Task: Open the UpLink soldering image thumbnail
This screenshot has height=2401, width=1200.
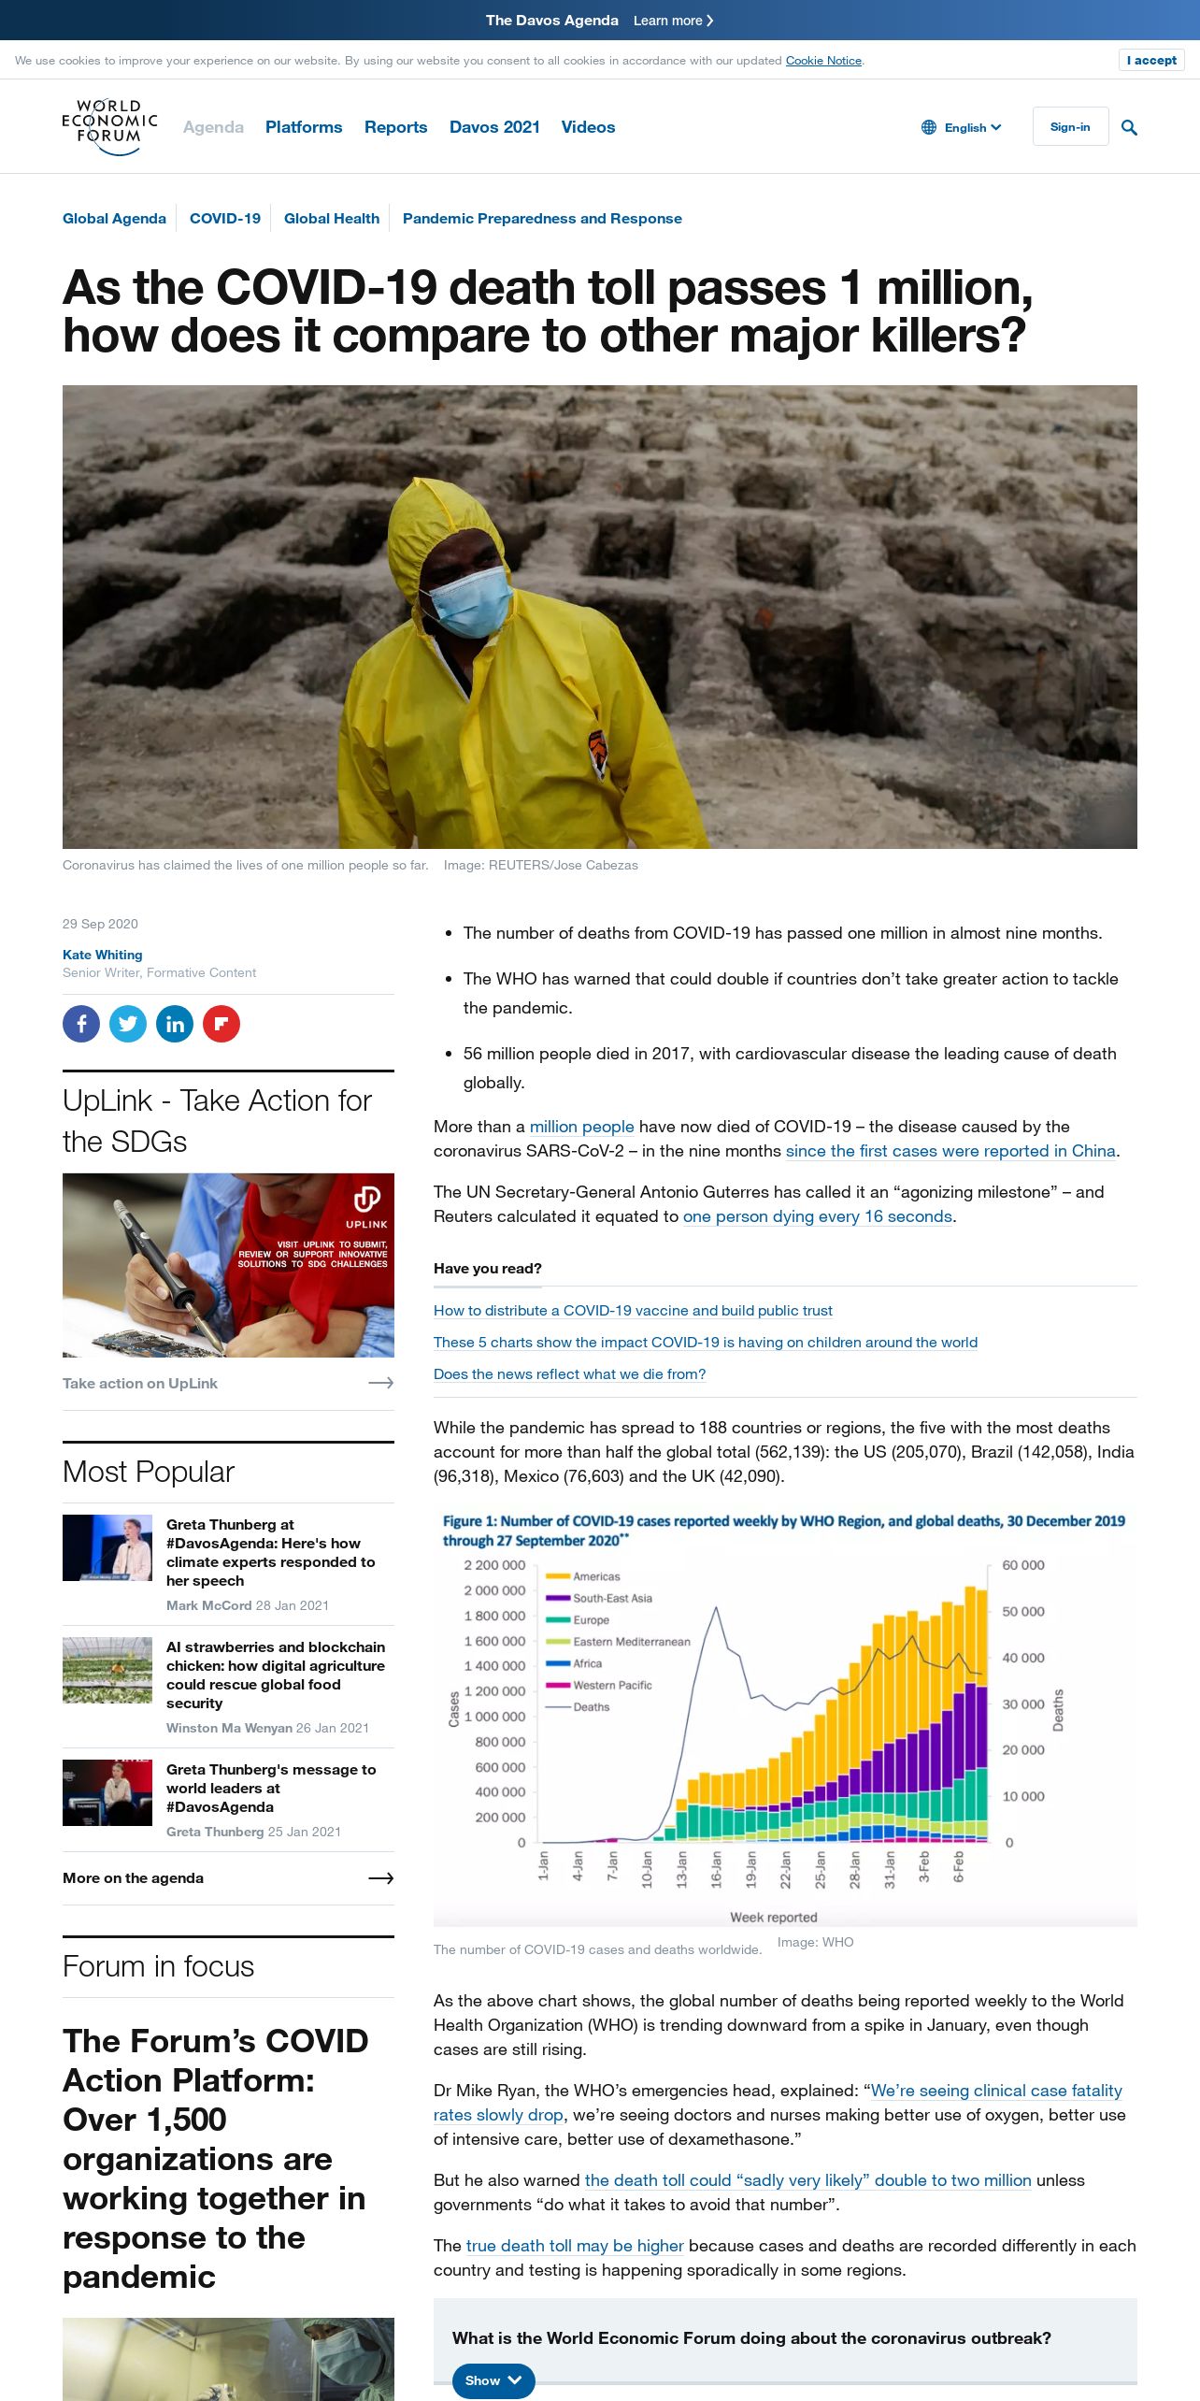Action: click(x=228, y=1265)
